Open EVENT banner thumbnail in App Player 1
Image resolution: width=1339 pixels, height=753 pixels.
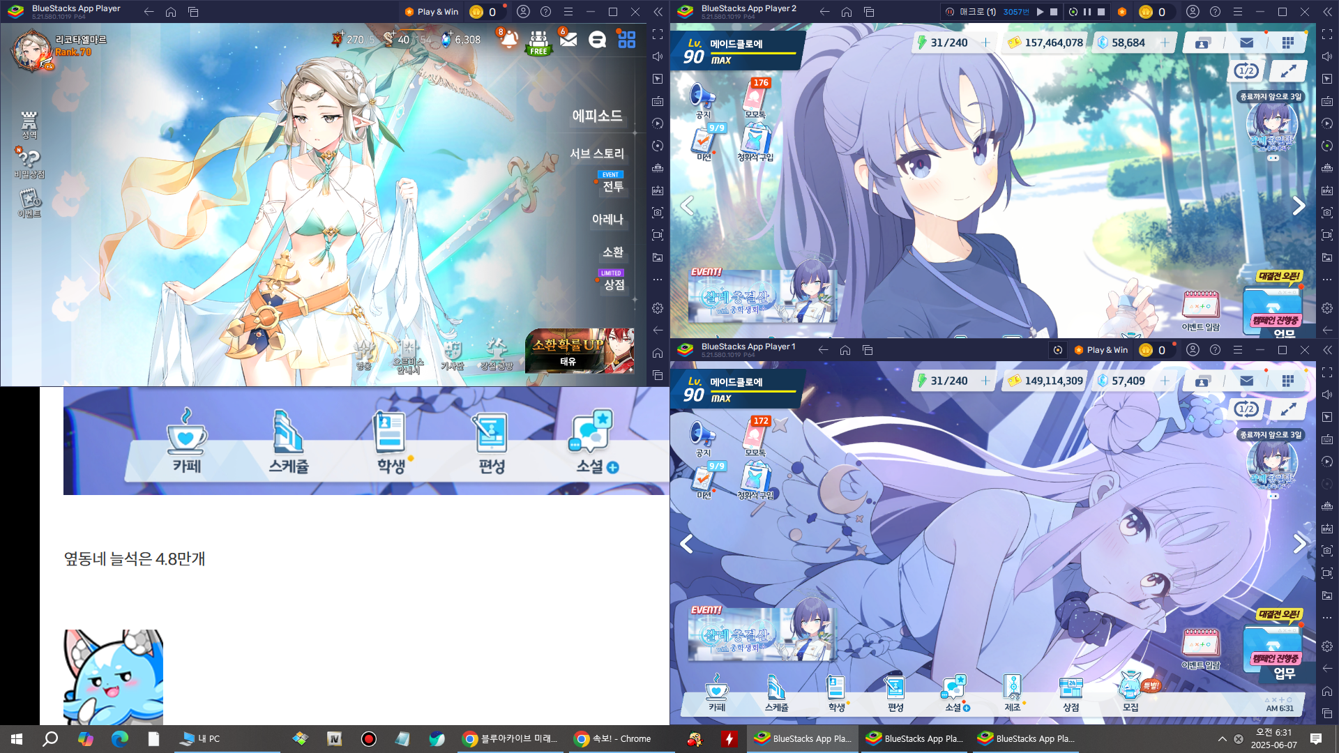(x=762, y=633)
